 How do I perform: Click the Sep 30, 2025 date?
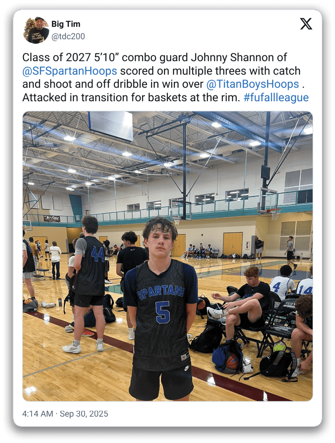click(x=84, y=414)
